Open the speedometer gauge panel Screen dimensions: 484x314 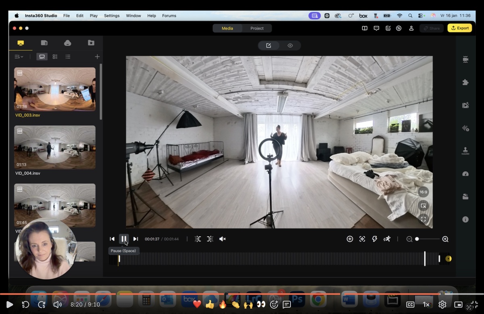point(465,174)
